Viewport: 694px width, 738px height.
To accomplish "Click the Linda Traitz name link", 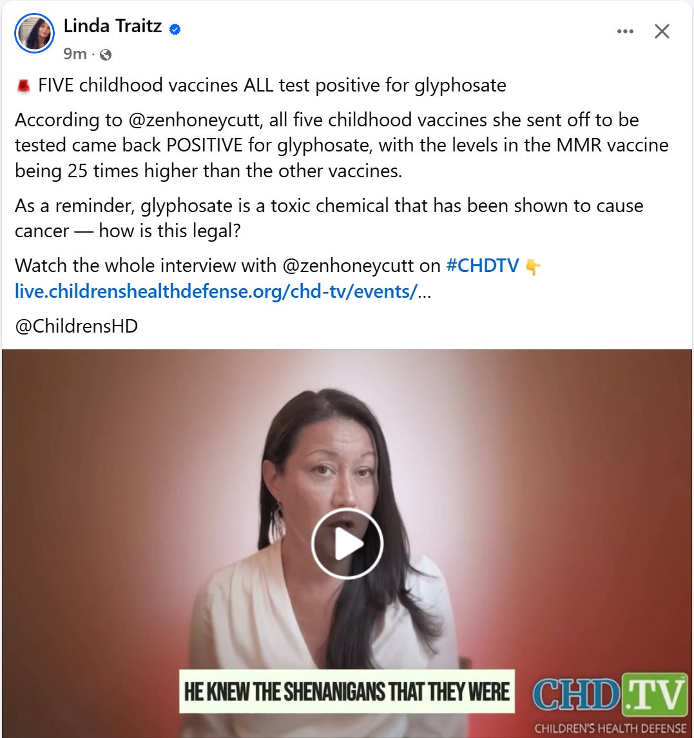I will [x=113, y=26].
